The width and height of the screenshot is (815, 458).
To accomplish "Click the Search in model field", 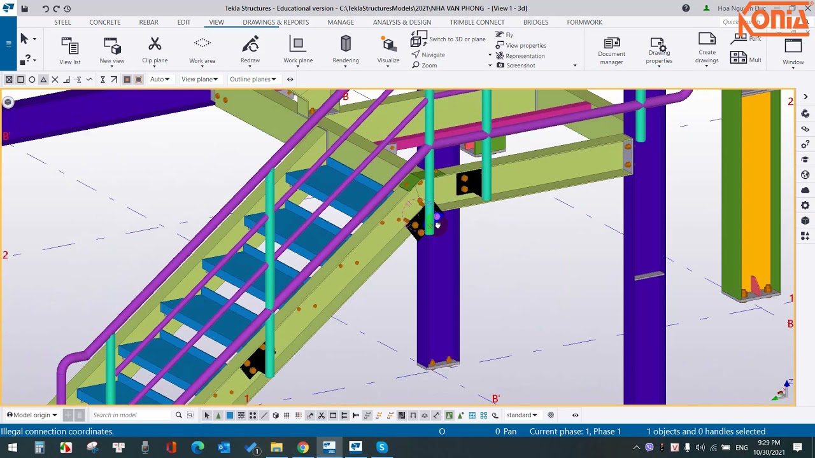I will (x=132, y=415).
